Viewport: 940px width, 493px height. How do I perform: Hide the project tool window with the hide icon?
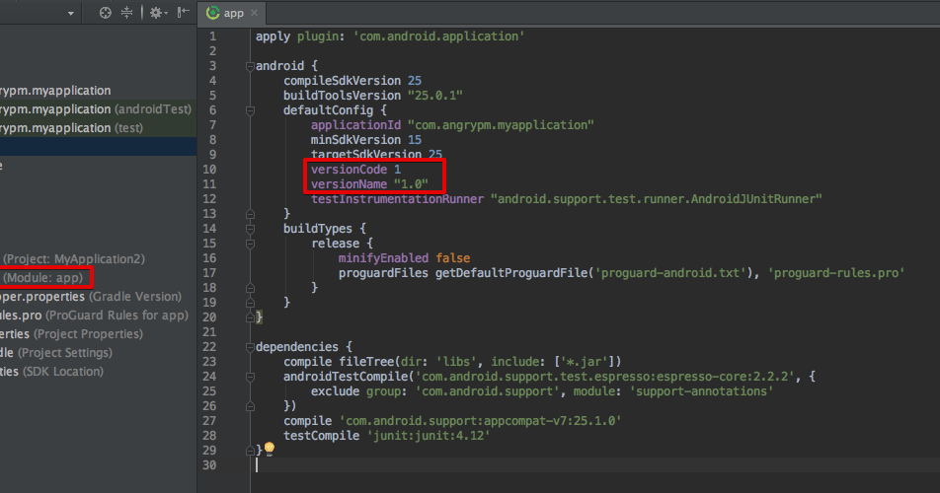(184, 12)
